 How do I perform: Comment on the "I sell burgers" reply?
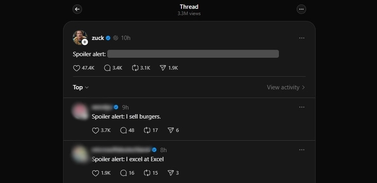123,131
